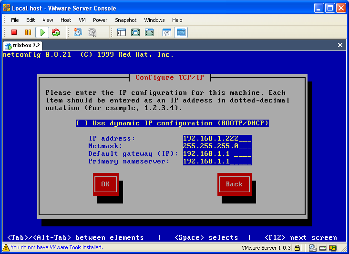Click the '<F12> next screen' hint text

point(301,237)
